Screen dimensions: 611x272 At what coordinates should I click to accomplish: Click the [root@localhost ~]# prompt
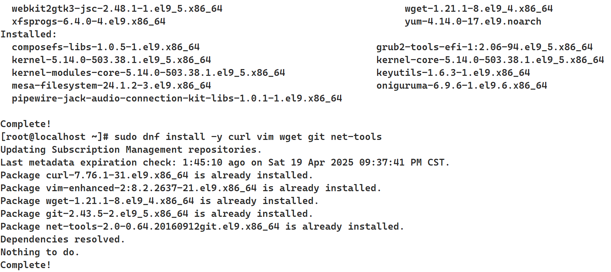coord(54,137)
